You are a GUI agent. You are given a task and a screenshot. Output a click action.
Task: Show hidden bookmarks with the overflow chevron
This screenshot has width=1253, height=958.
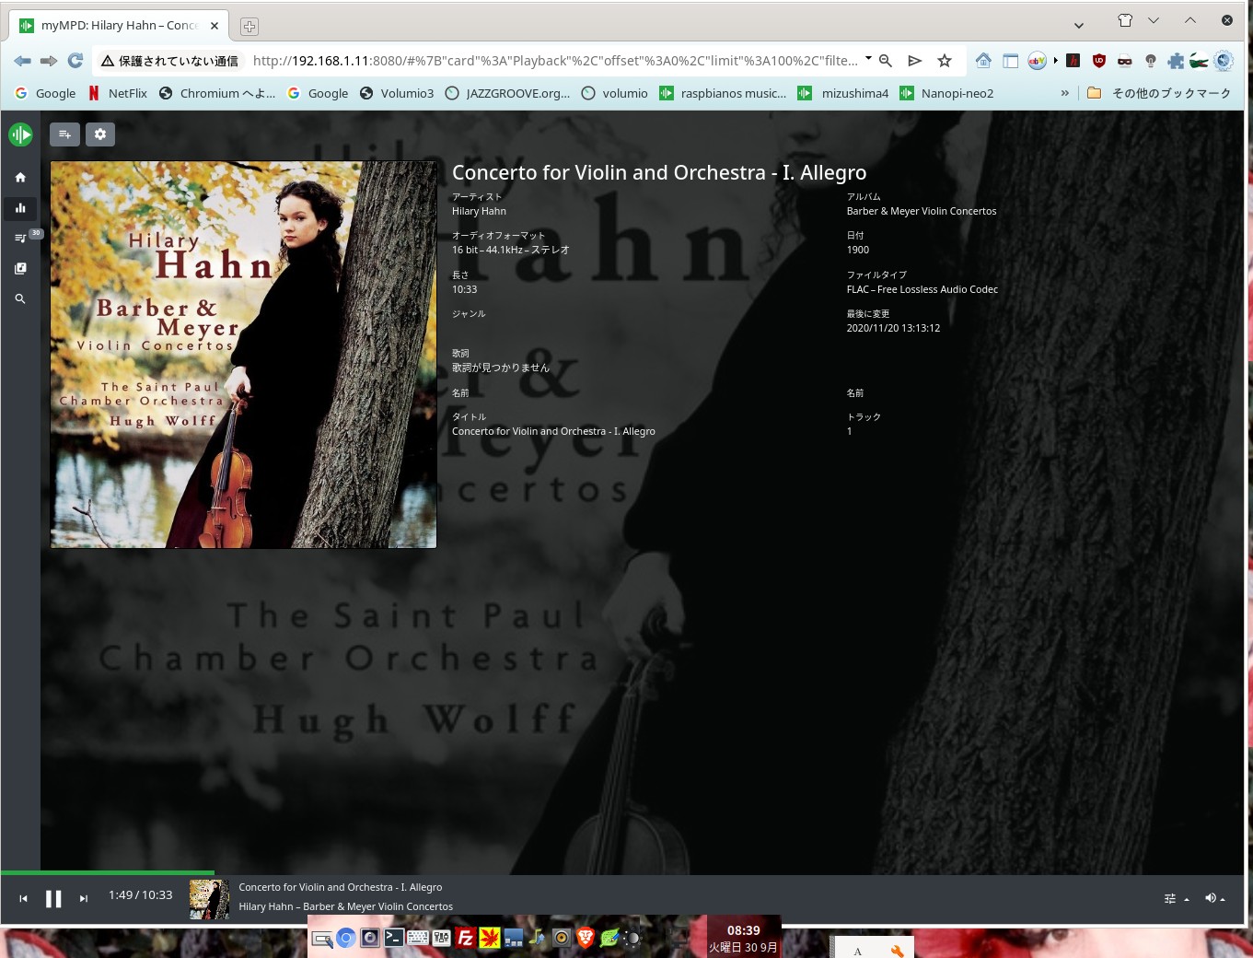1065,93
